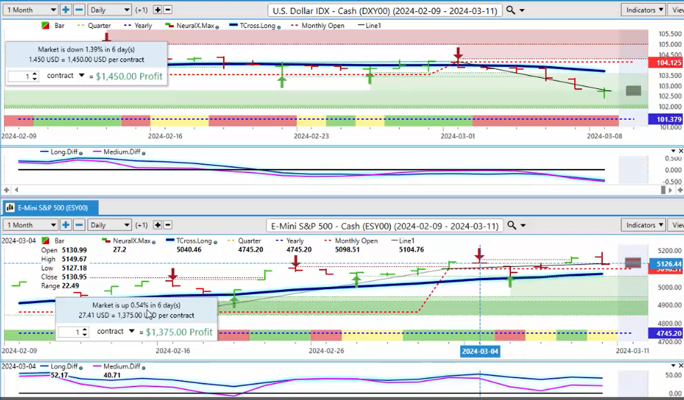Click NeuralX.Max settings dot on DXY chart

pos(217,27)
